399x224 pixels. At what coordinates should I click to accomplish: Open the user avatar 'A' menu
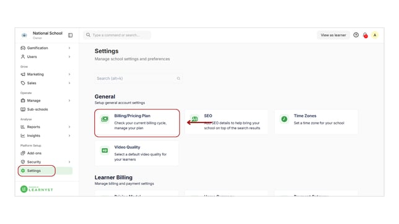(375, 35)
